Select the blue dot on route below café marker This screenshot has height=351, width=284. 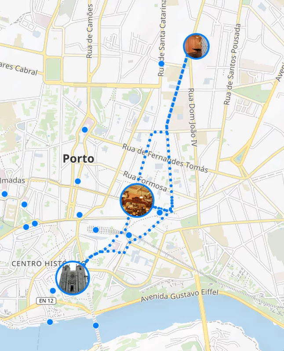tap(129, 235)
